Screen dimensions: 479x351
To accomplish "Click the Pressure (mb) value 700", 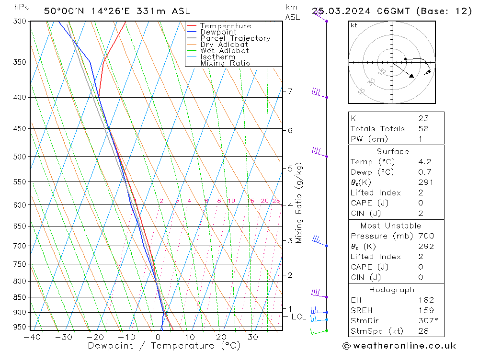I will [x=426, y=236].
